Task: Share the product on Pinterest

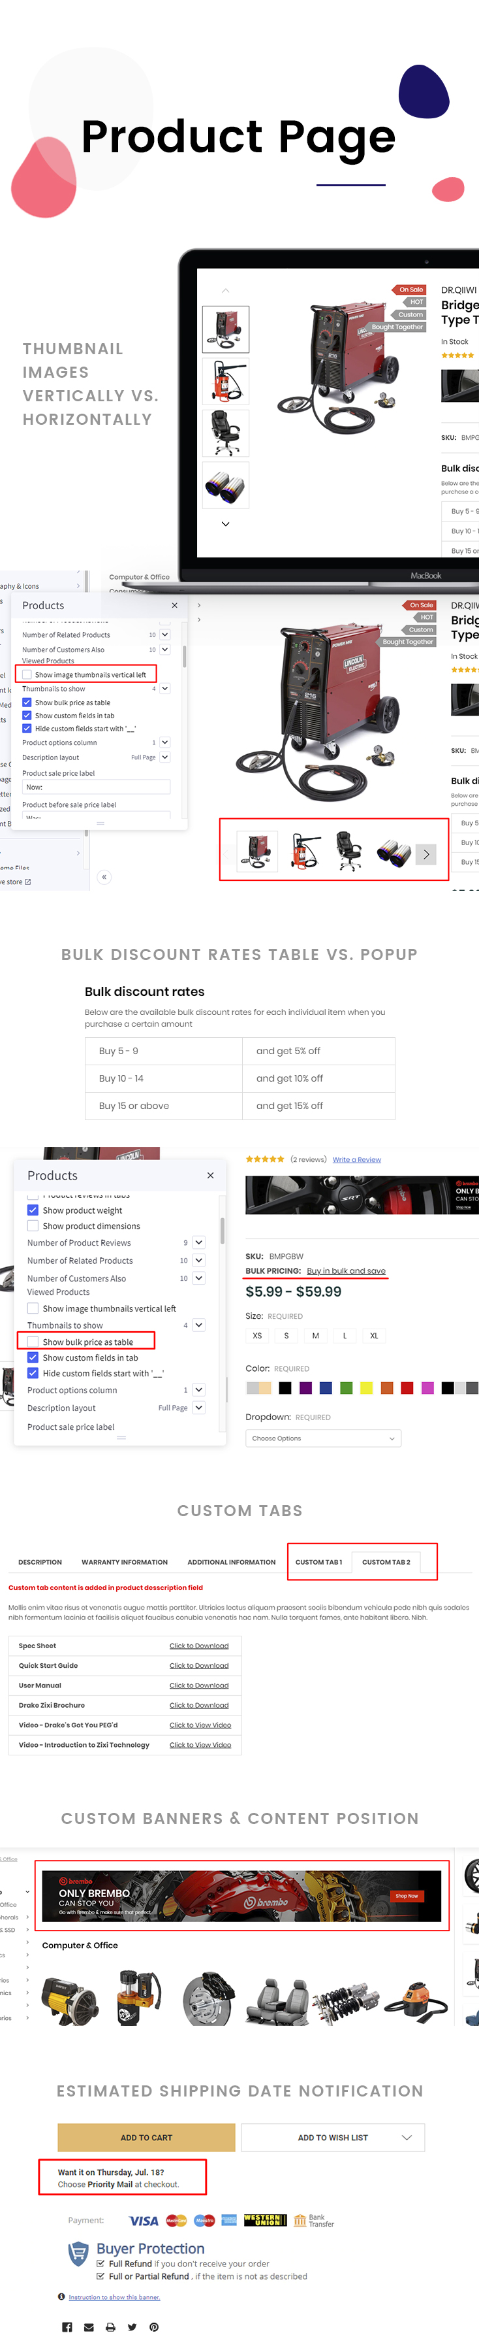Action: click(x=154, y=2326)
